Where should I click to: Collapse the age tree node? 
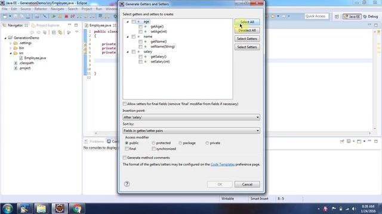(x=127, y=21)
